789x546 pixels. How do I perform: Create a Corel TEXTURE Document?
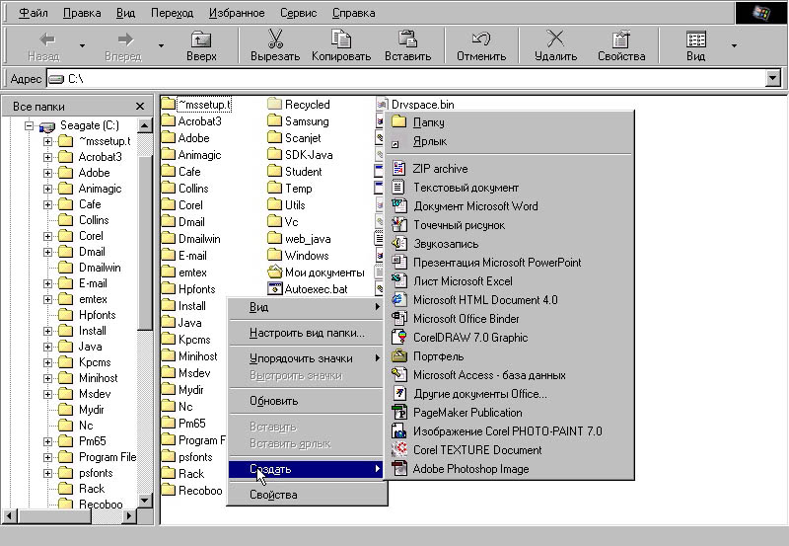coord(508,450)
